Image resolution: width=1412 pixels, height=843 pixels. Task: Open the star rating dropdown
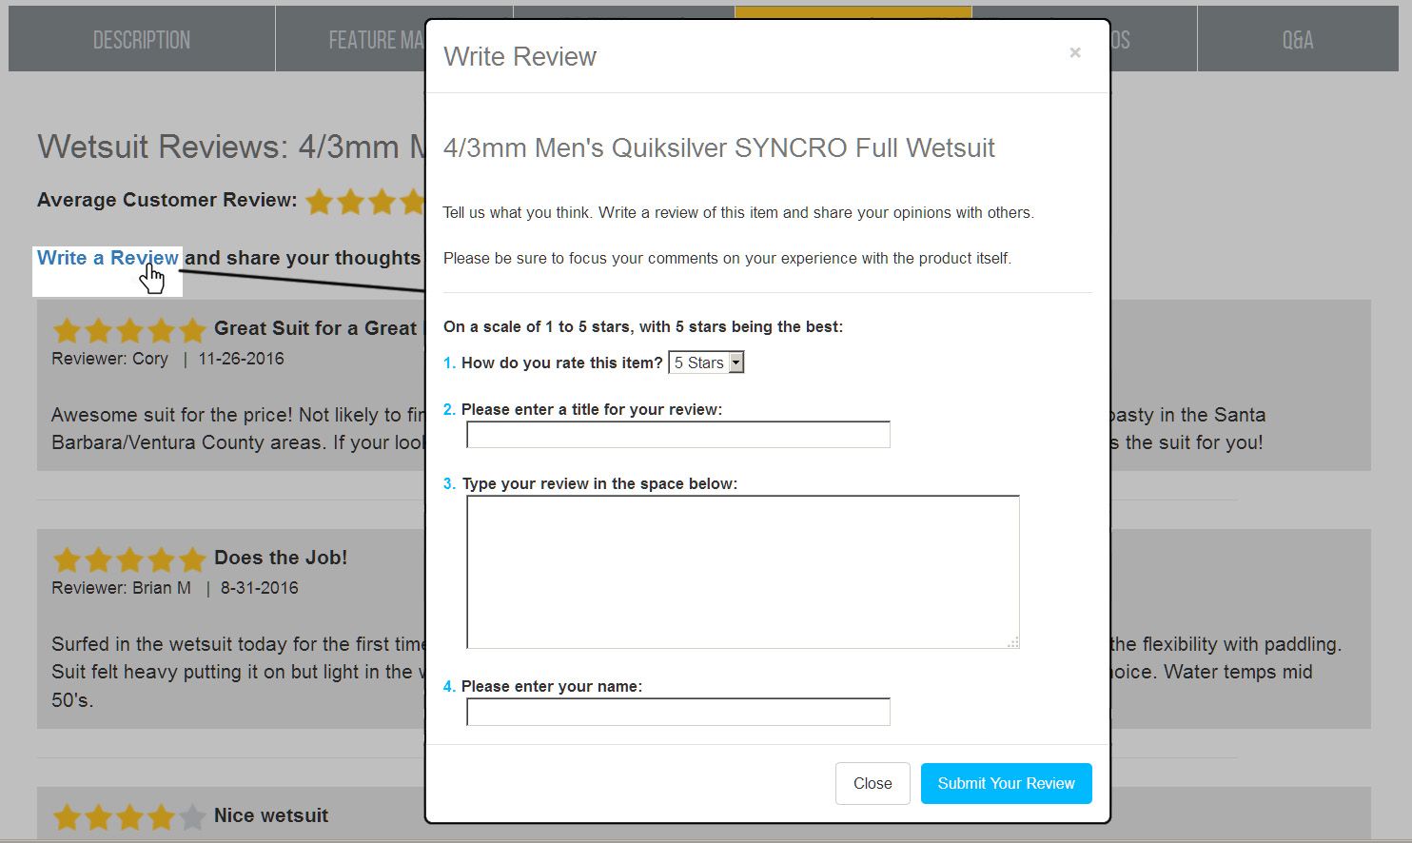[x=706, y=363]
